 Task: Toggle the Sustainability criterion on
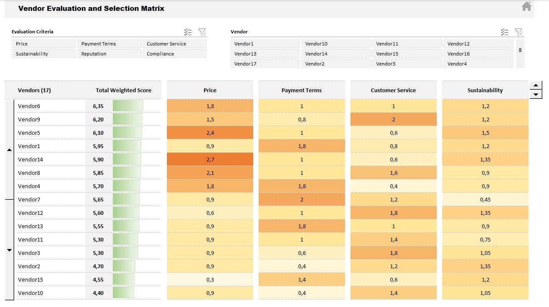click(x=43, y=54)
